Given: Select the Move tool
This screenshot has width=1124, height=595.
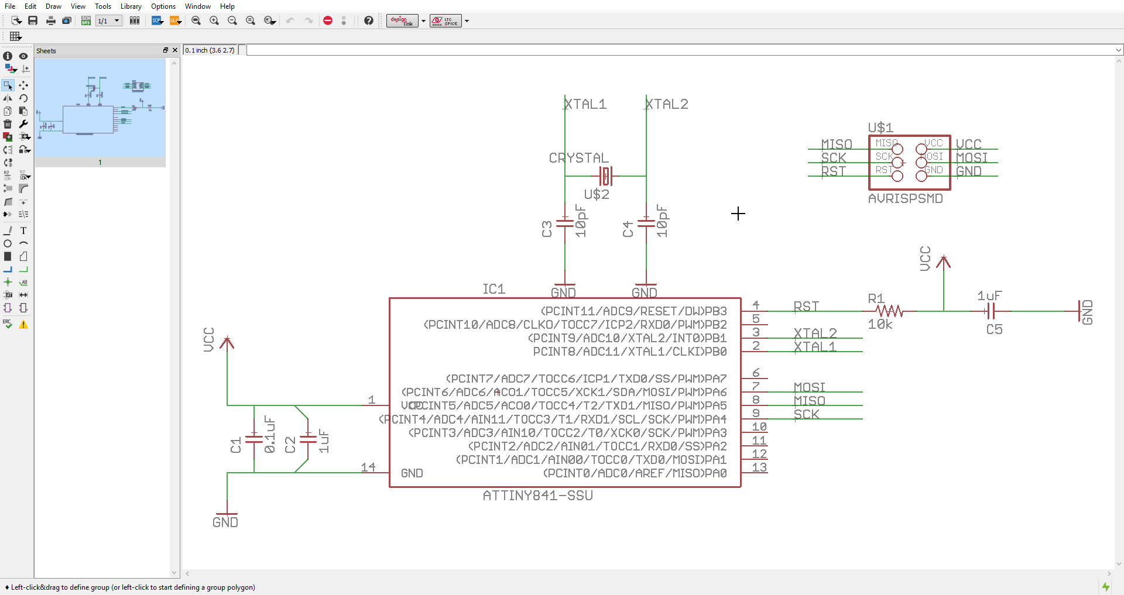Looking at the screenshot, I should click(x=23, y=85).
